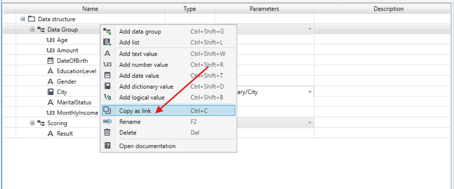Select the Age row label
Image resolution: width=454 pixels, height=189 pixels.
point(62,40)
